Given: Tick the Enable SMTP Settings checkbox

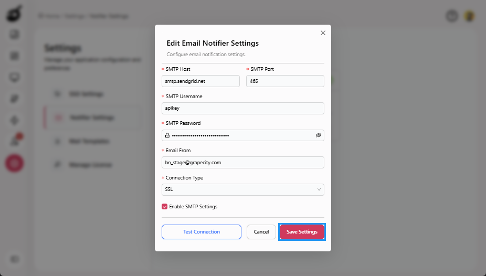Looking at the screenshot, I should [165, 207].
